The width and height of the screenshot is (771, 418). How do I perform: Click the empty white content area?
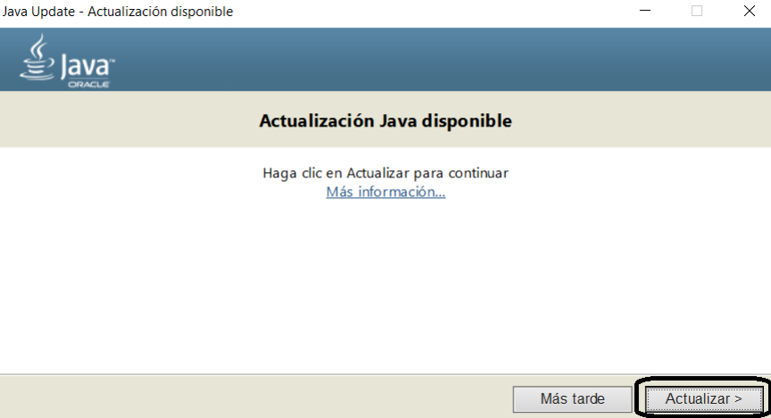pyautogui.click(x=385, y=285)
